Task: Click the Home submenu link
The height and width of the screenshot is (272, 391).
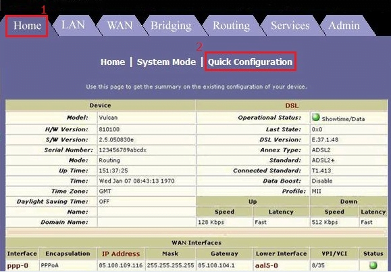Action: [113, 62]
